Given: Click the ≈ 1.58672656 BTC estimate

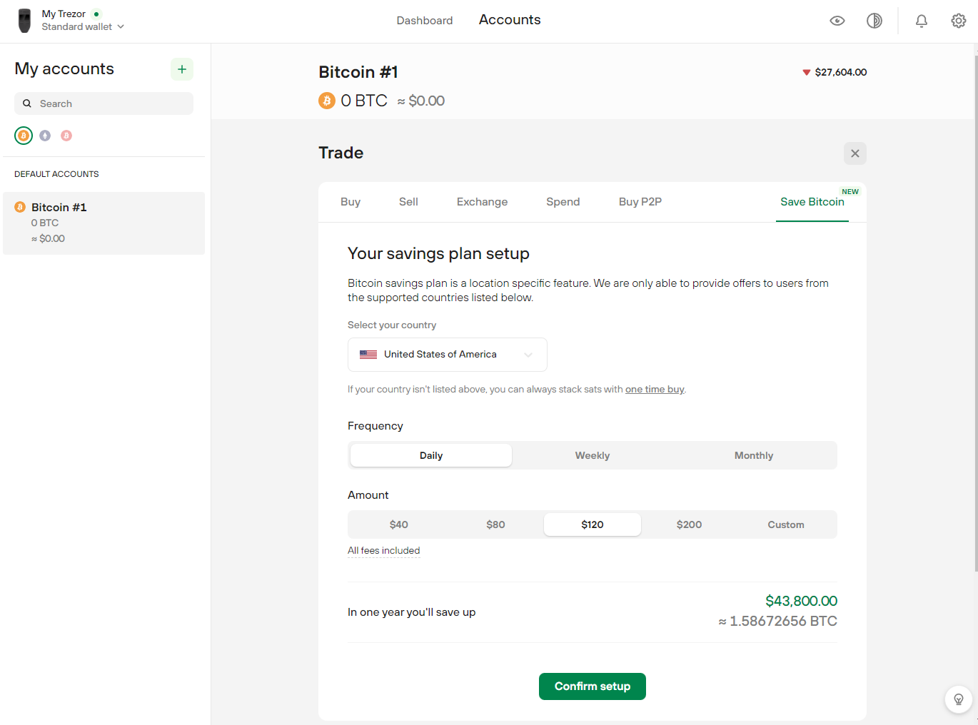Looking at the screenshot, I should [777, 622].
